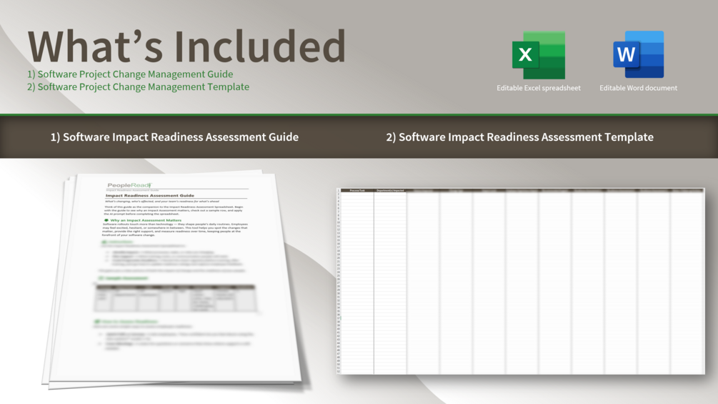Select 'Software Project Change Management Template' line
Screen dimensions: 718x404
point(139,87)
